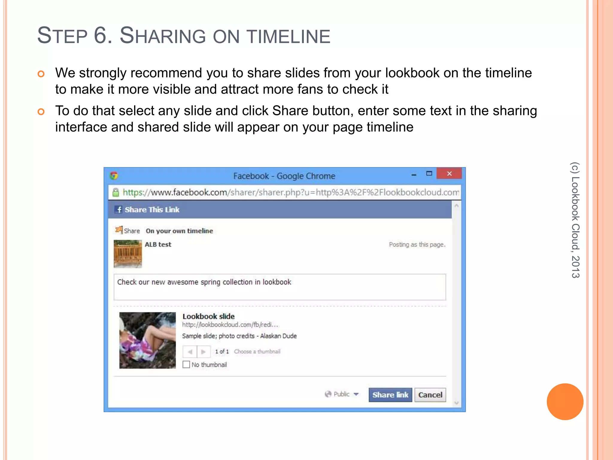Minimize the Facebook Chrome window
The width and height of the screenshot is (613, 460).
(414, 174)
